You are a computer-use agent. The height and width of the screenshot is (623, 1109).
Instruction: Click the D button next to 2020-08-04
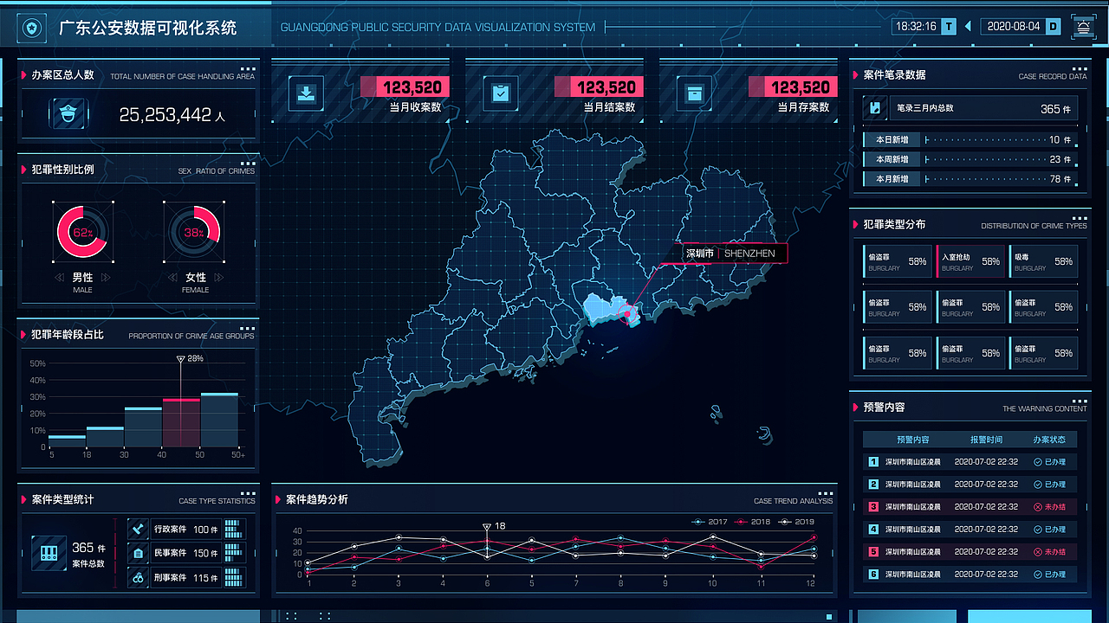pyautogui.click(x=1053, y=27)
